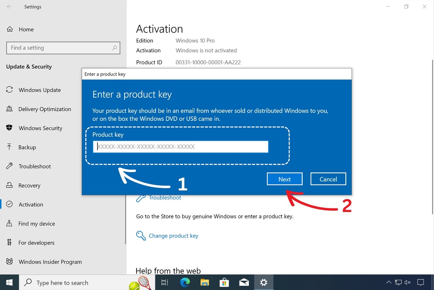Click the Activation checkmark circle icon
This screenshot has width=434, height=290.
coord(9,204)
